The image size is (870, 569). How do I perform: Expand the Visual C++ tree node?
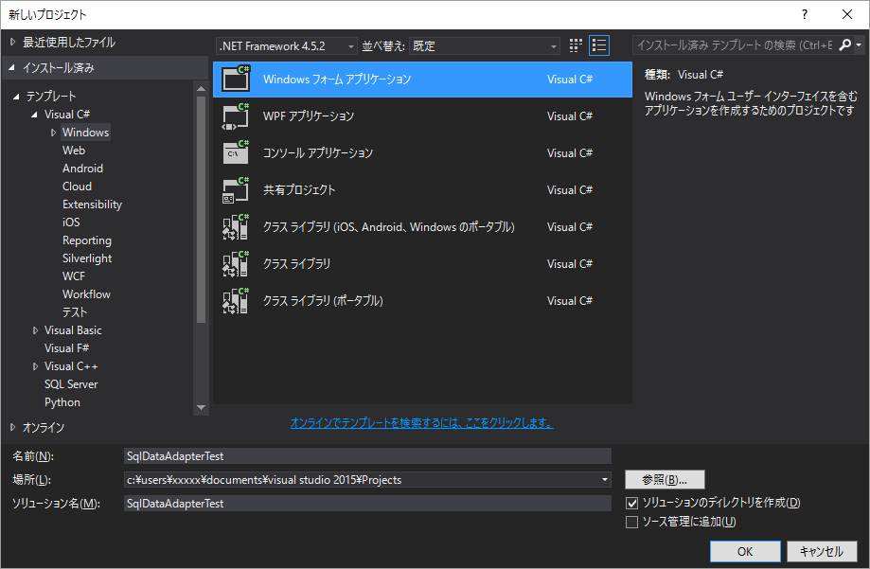tap(36, 365)
